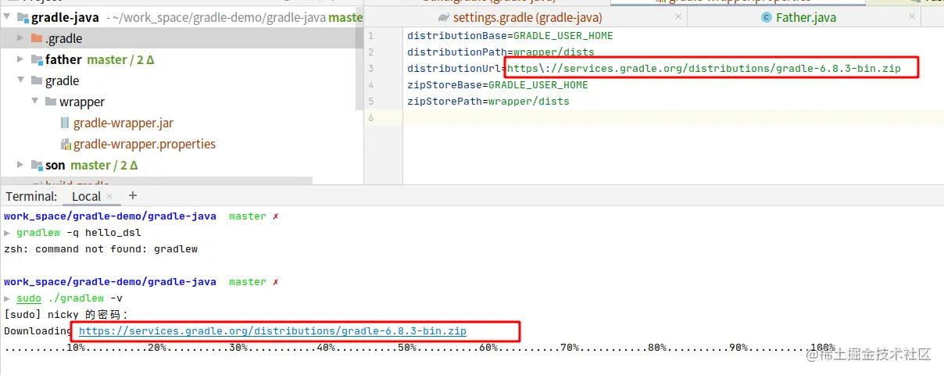Screen dimensions: 944x375
Task: Collapse the wrapper folder
Action: pos(35,102)
